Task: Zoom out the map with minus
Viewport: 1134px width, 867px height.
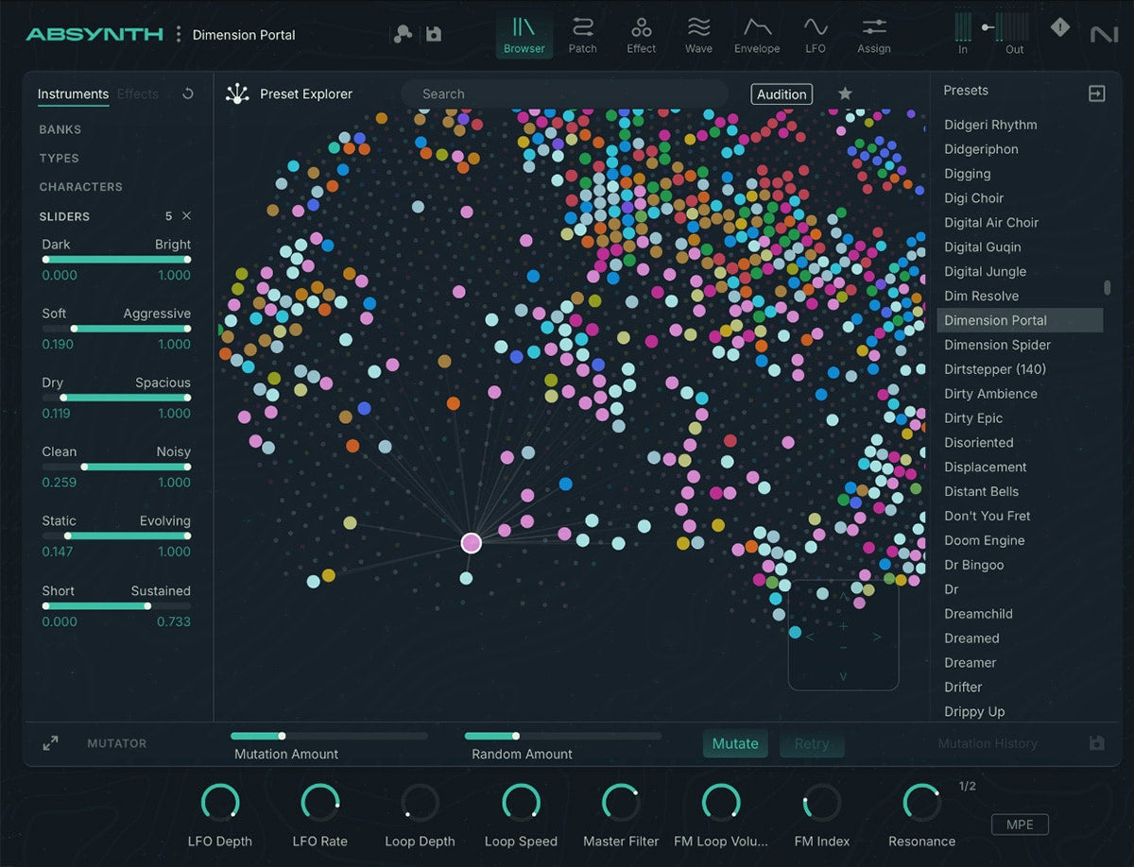Action: (844, 648)
